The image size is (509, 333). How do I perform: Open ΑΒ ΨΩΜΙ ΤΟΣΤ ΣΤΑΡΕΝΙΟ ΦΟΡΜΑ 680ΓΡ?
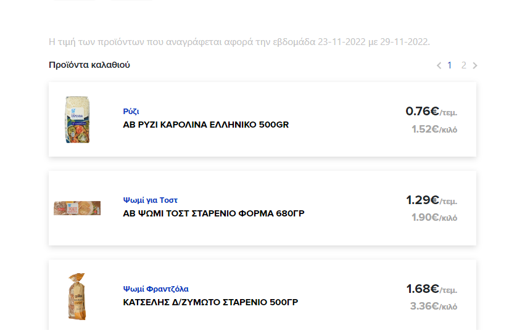(213, 214)
